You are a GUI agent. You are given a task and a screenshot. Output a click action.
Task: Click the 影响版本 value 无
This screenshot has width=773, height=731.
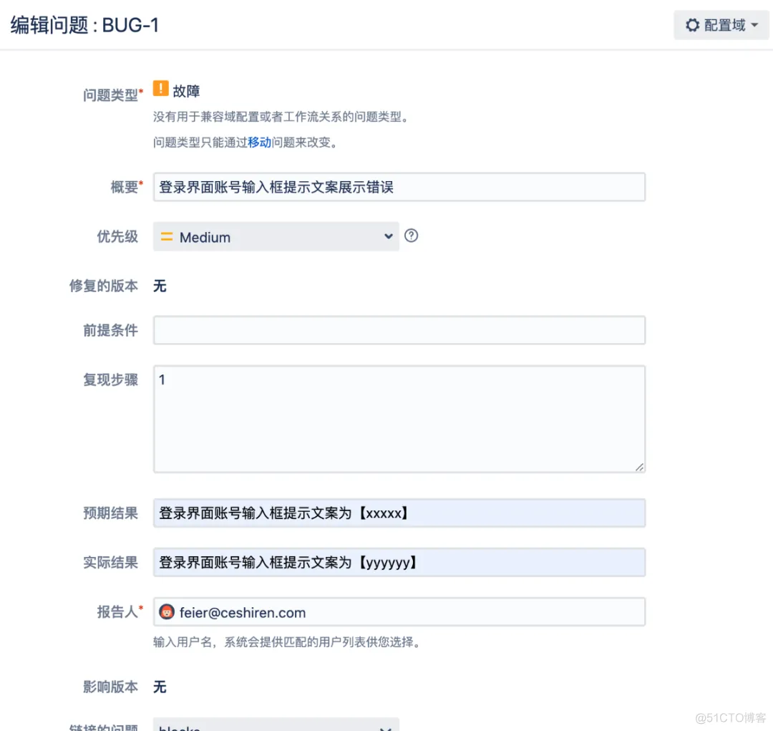coord(160,687)
